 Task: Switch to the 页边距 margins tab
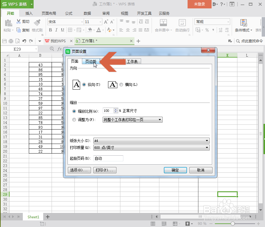91,61
